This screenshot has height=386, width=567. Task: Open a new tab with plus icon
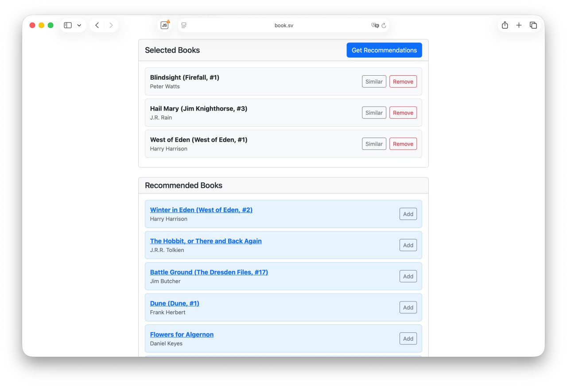tap(519, 25)
